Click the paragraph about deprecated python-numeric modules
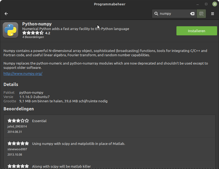Viewport: 219px width, 169px height. 106,65
